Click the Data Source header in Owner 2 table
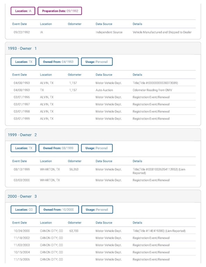Viewport: 206px width, 267px height. pos(104,161)
